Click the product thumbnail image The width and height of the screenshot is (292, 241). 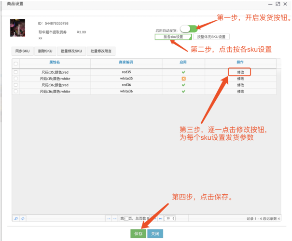click(x=18, y=27)
